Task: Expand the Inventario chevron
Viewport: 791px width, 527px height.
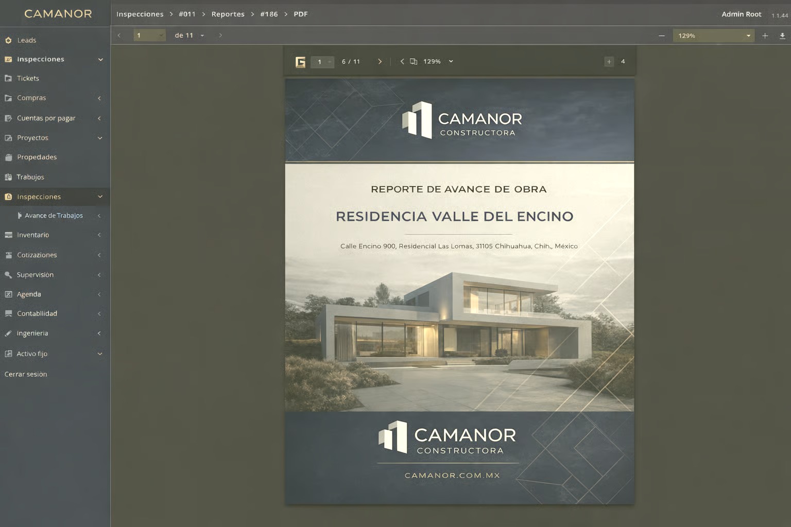Action: coord(99,235)
